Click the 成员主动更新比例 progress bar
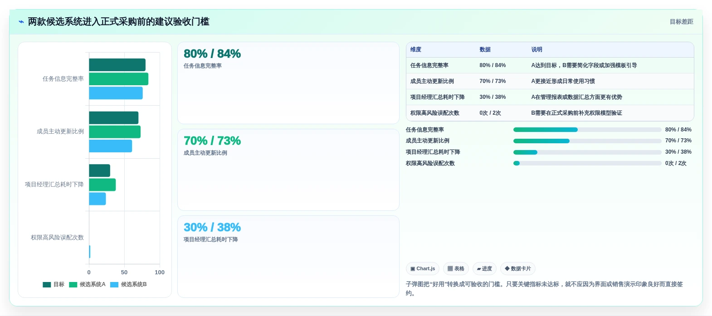Screen dimensions: 712x316 tap(587, 141)
